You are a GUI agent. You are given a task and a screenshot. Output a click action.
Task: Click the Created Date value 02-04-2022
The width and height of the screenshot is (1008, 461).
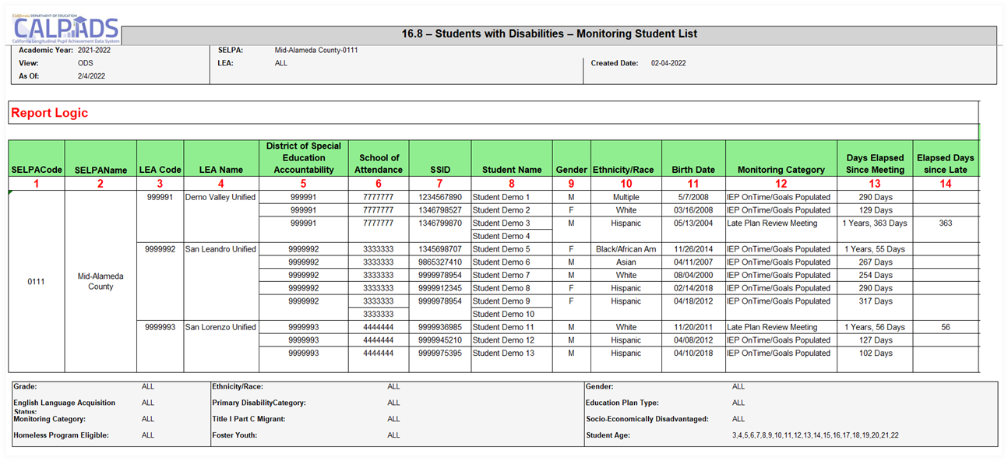668,63
